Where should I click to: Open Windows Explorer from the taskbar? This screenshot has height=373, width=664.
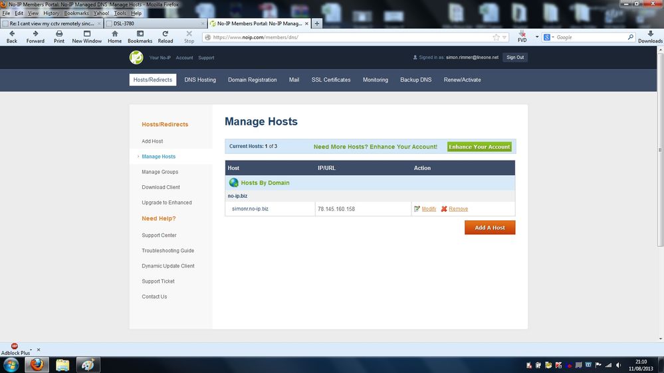tap(62, 364)
